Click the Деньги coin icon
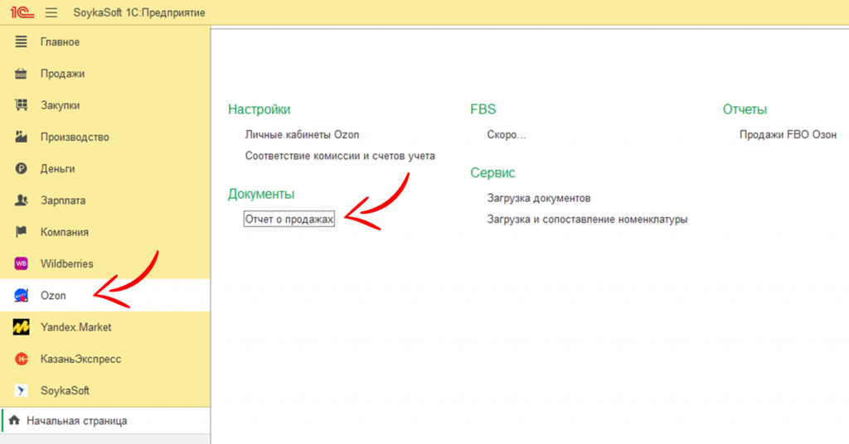The image size is (849, 444). [22, 169]
